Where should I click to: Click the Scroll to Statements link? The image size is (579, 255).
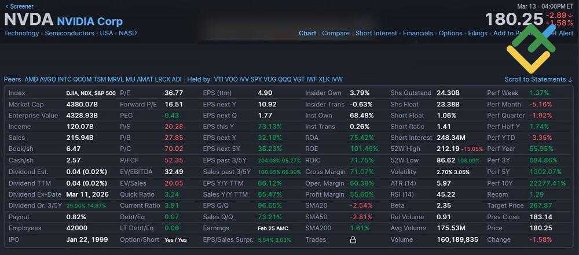pyautogui.click(x=538, y=79)
